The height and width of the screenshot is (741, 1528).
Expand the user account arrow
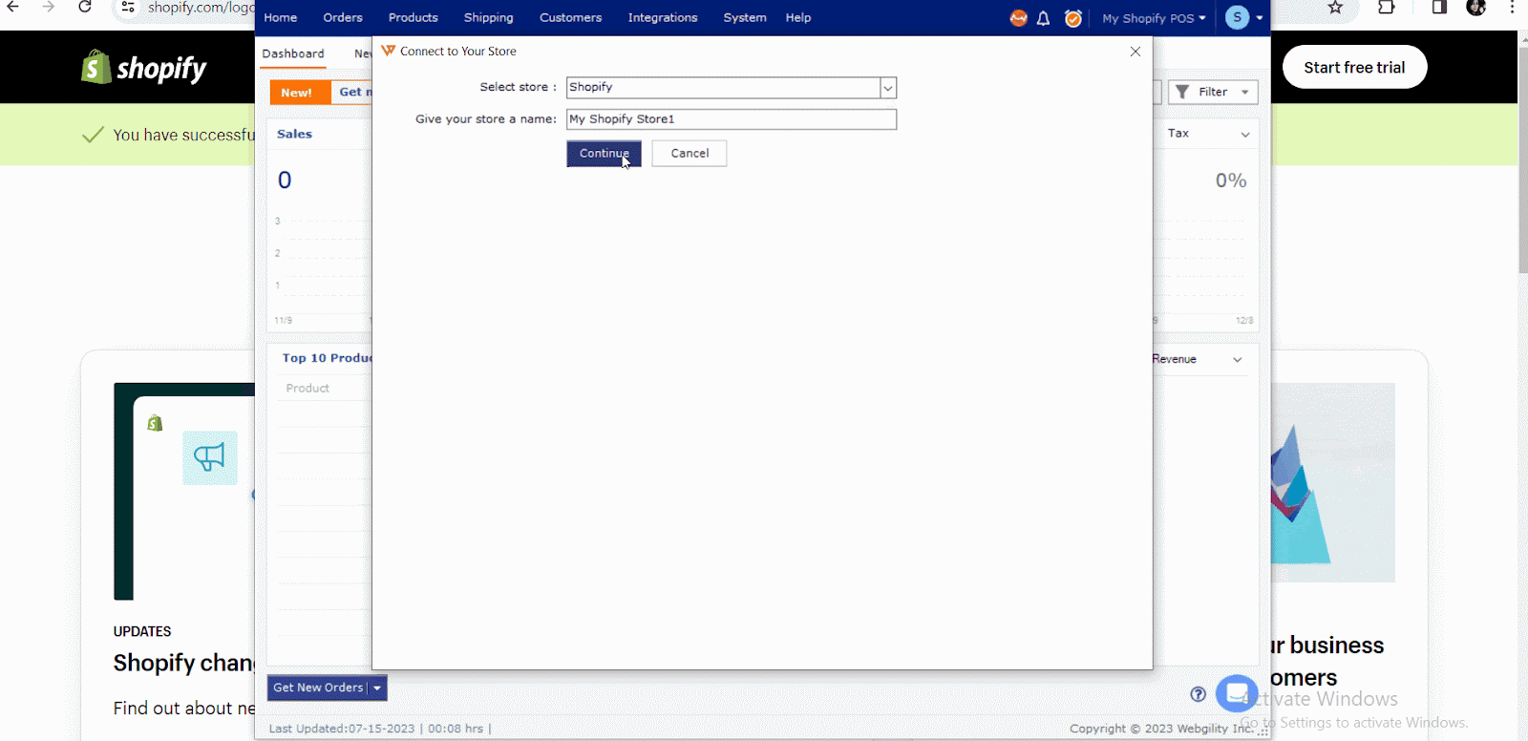pyautogui.click(x=1260, y=18)
